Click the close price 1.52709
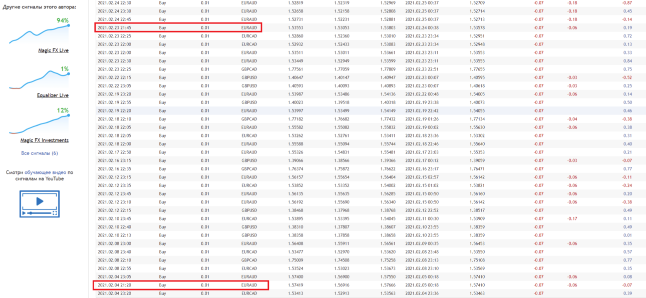Screen dimensions: 646x298 coord(477,2)
